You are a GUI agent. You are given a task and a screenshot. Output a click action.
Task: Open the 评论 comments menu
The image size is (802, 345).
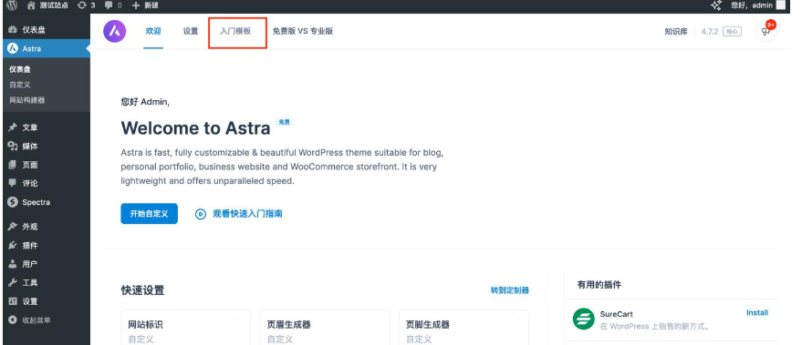(46, 183)
